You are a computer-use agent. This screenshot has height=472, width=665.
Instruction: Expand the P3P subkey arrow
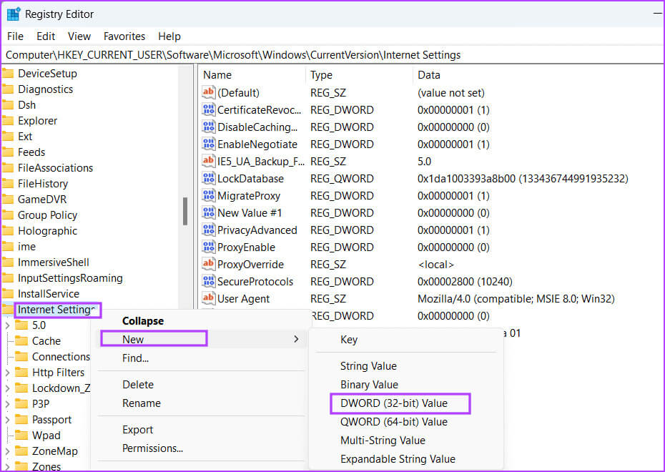[x=7, y=404]
